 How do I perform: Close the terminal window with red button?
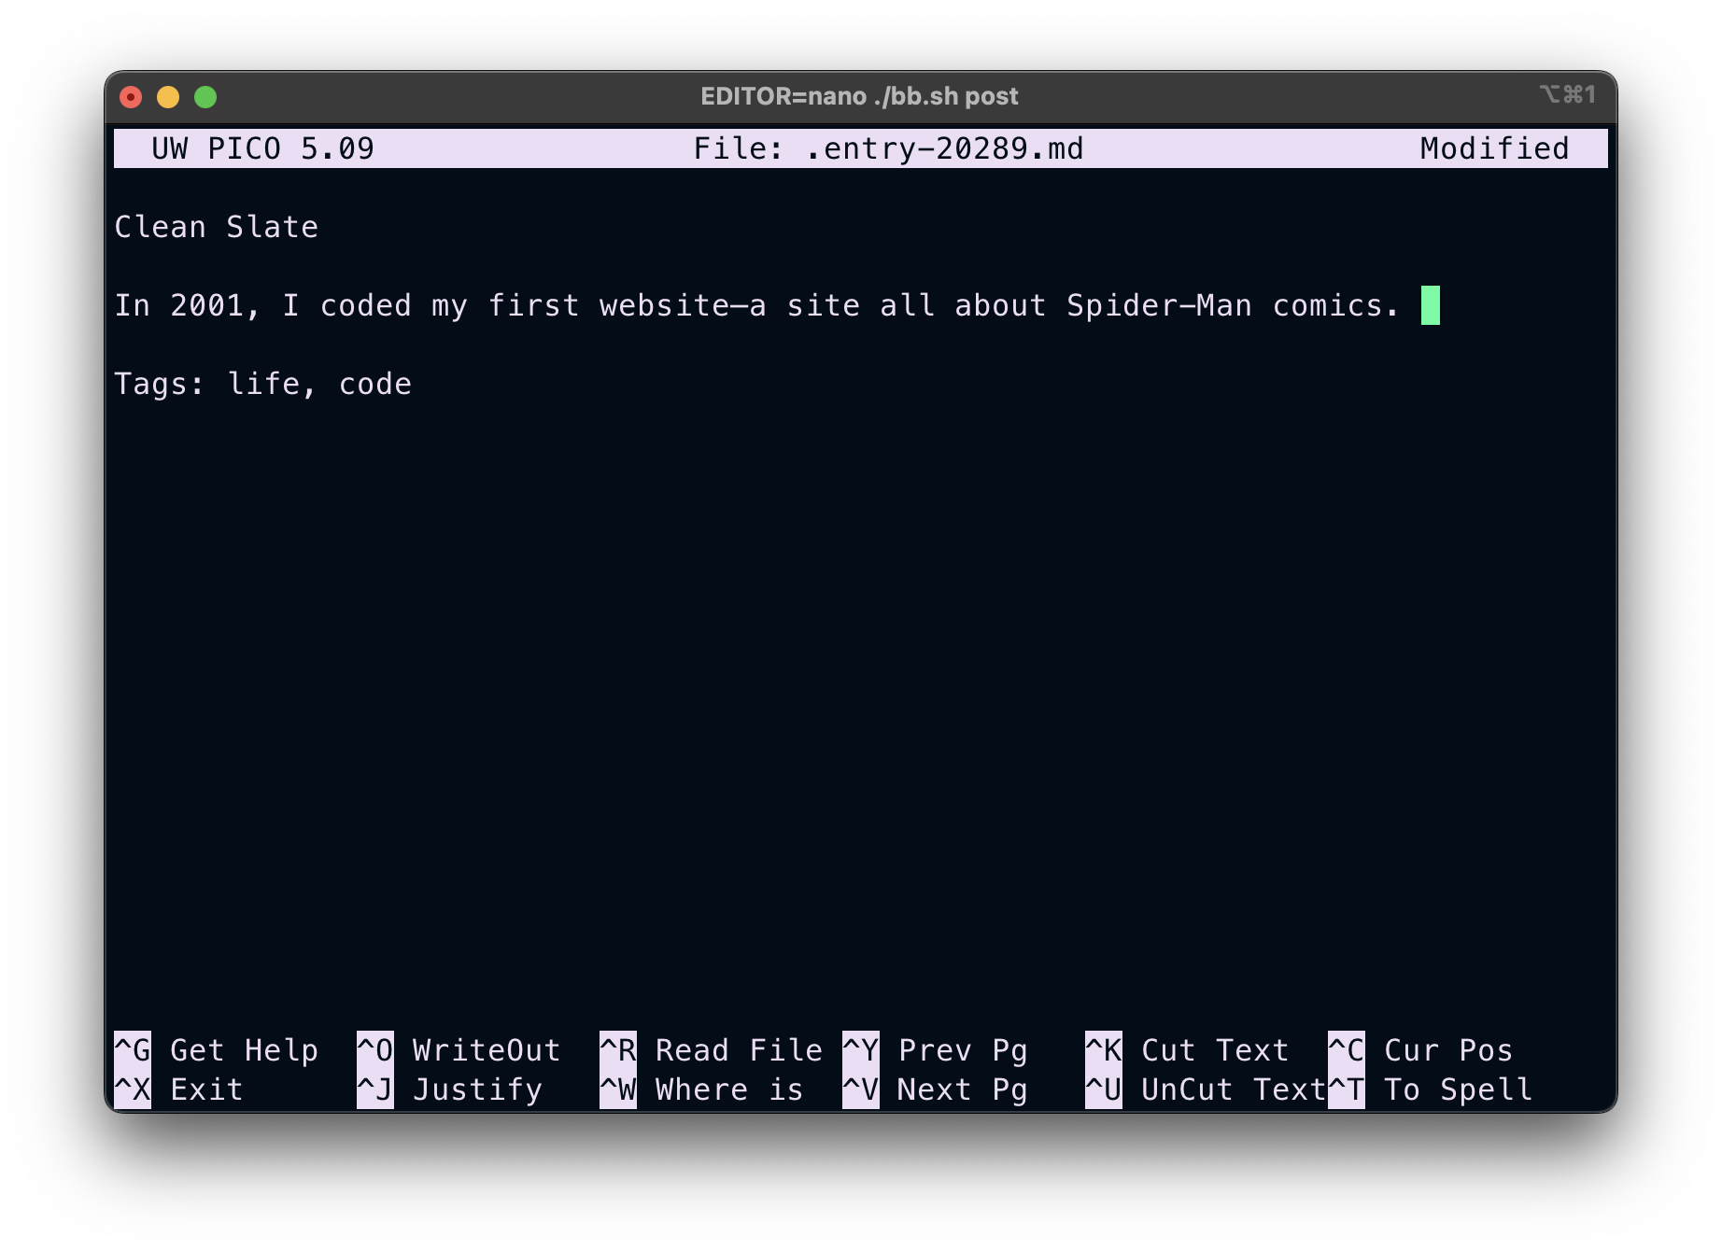point(131,97)
